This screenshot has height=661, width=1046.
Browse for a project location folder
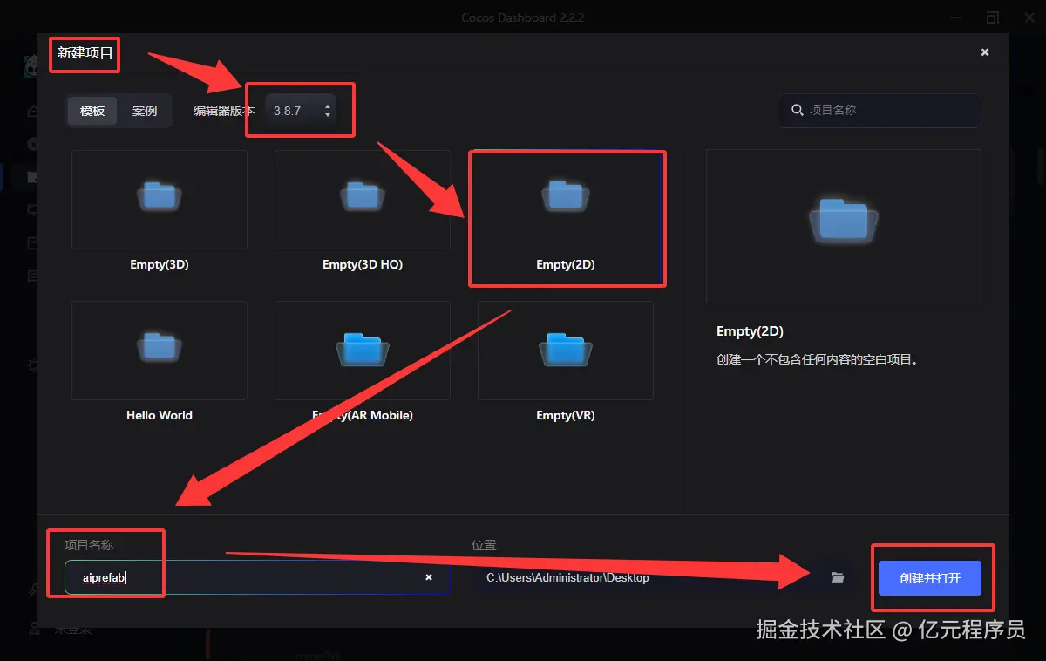(x=838, y=577)
